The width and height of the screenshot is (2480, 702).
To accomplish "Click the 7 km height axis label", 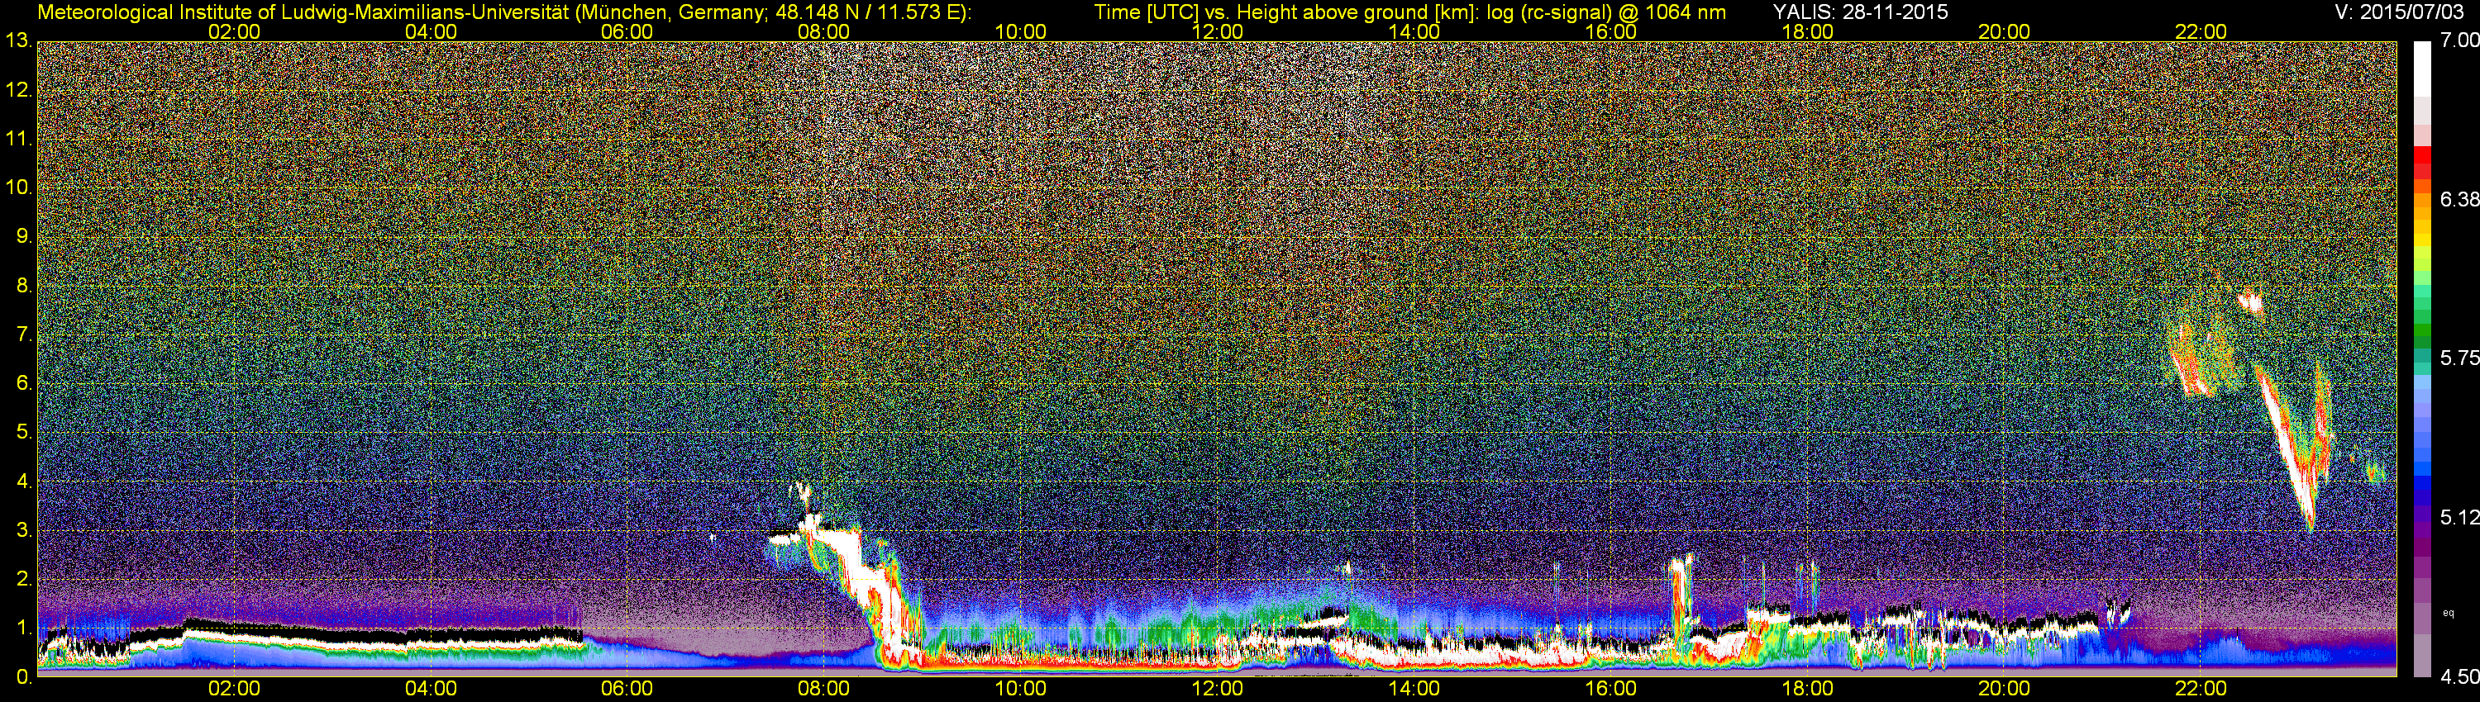I will [x=24, y=334].
